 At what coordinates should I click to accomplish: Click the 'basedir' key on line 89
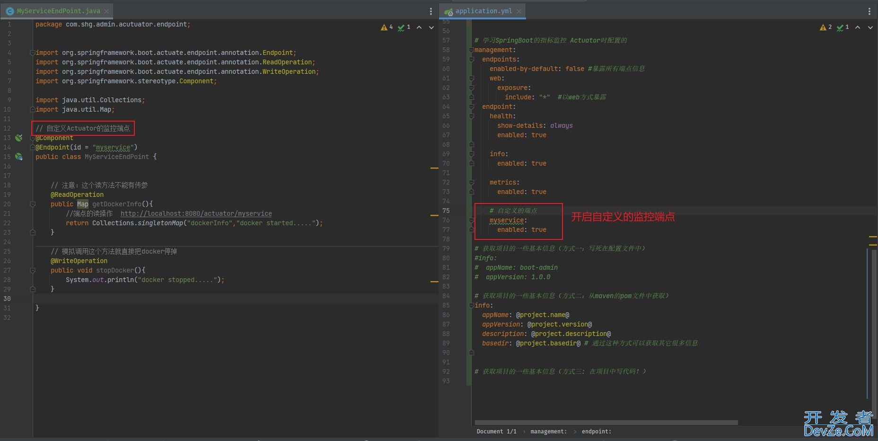495,343
